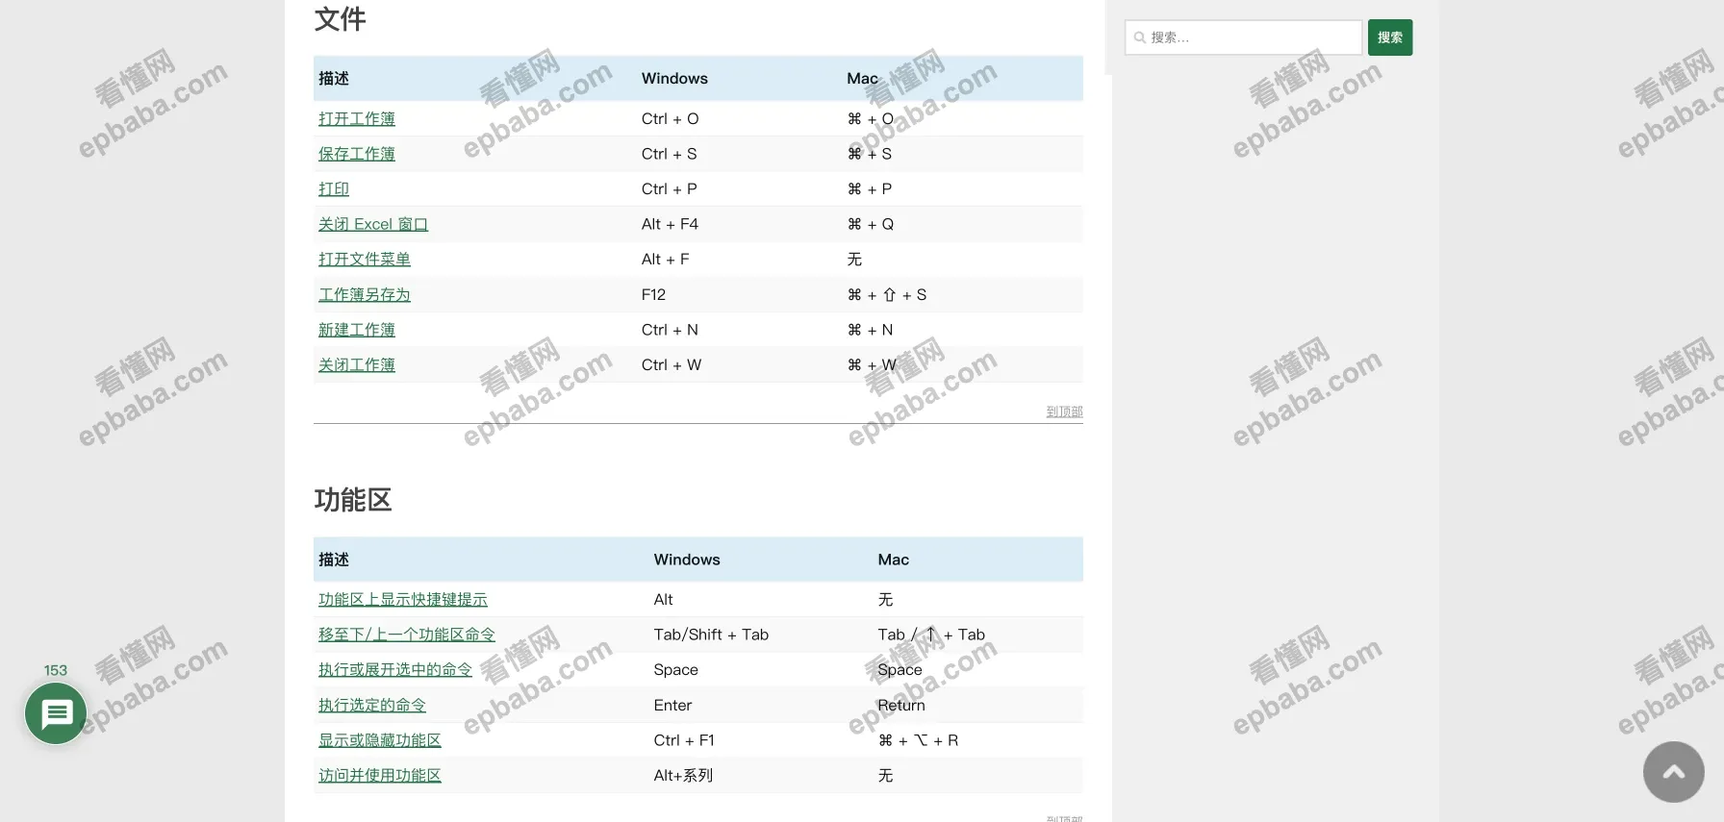Open the 执行或展开选中的命令 link

pyautogui.click(x=394, y=670)
